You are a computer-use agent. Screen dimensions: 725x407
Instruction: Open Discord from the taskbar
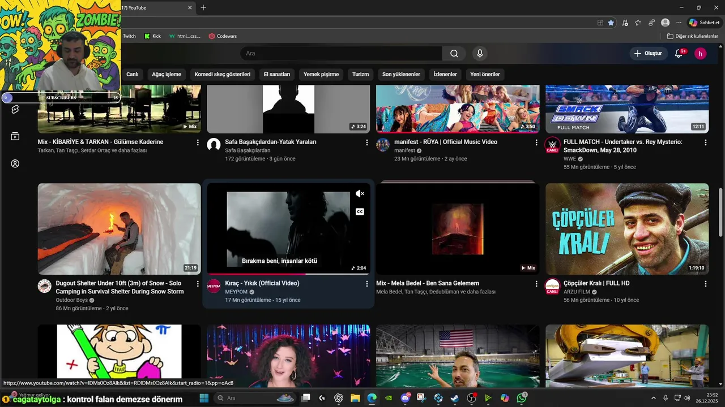click(x=405, y=398)
